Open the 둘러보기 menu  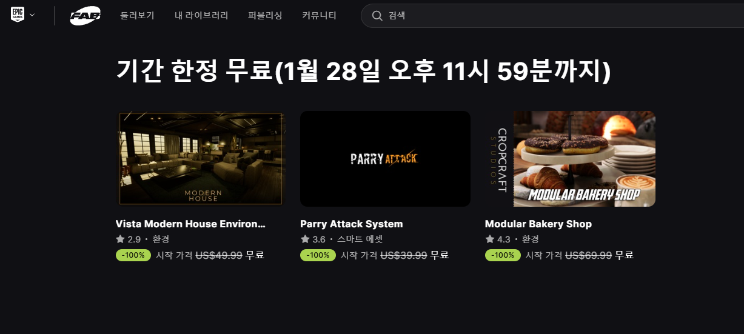pyautogui.click(x=138, y=16)
